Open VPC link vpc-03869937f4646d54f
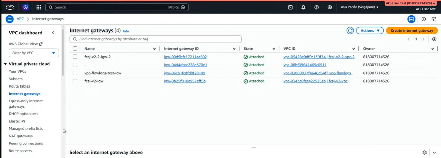 click(319, 73)
